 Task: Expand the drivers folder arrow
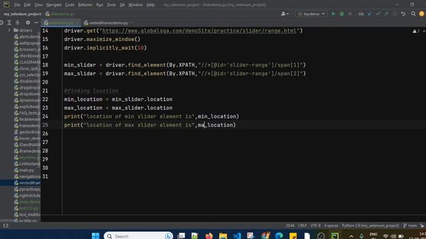click(9, 31)
